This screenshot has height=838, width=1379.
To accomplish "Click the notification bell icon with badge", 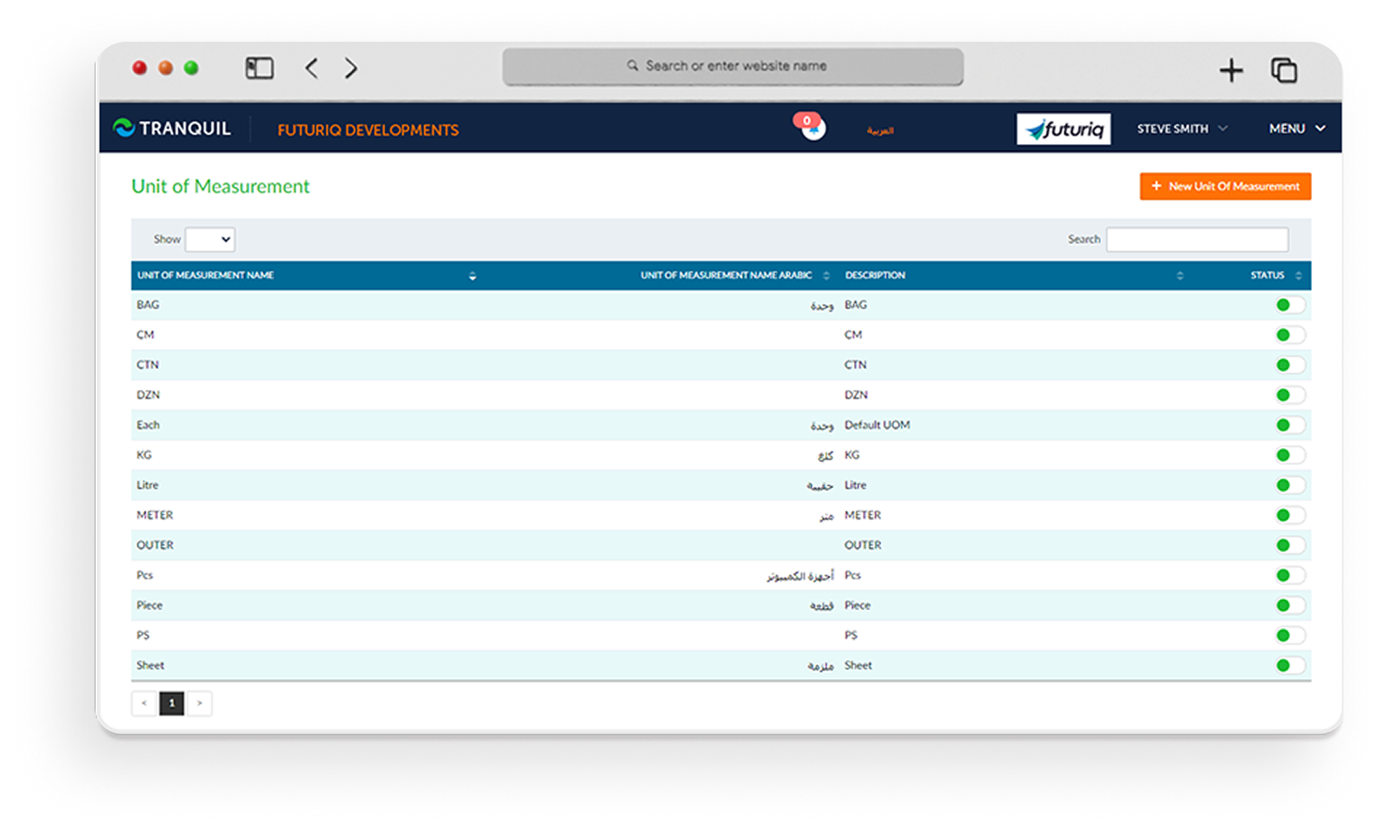I will [x=812, y=128].
